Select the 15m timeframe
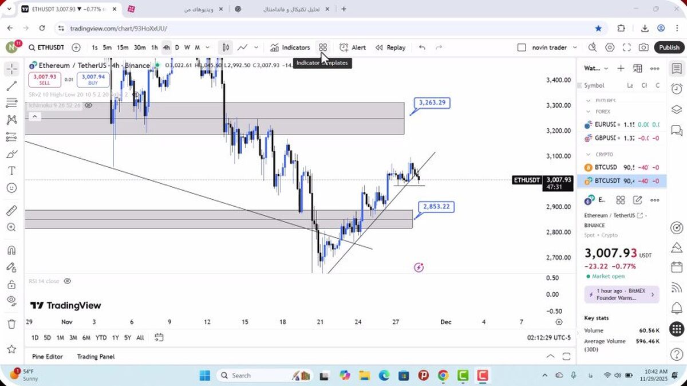This screenshot has height=386, width=687. pyautogui.click(x=123, y=48)
